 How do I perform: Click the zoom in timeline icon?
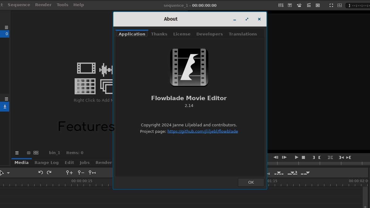(69, 173)
